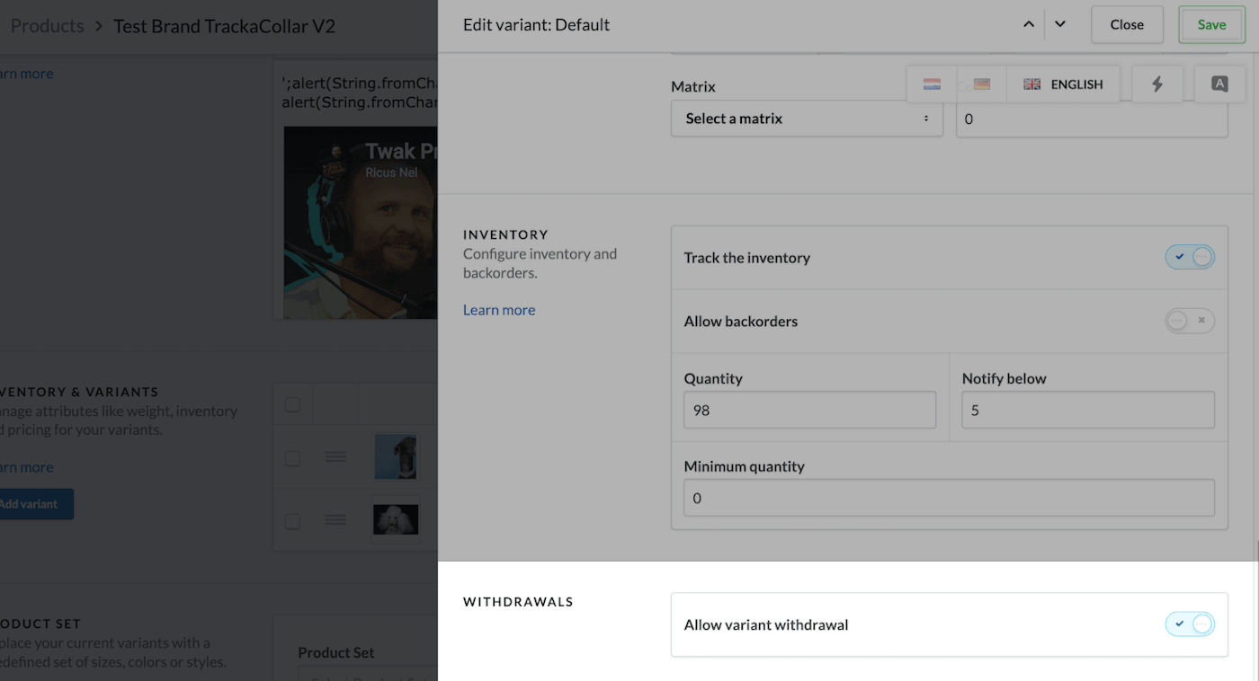Screen dimensions: 1259x681
Task: Go to next variant with down chevron
Action: click(x=1060, y=25)
